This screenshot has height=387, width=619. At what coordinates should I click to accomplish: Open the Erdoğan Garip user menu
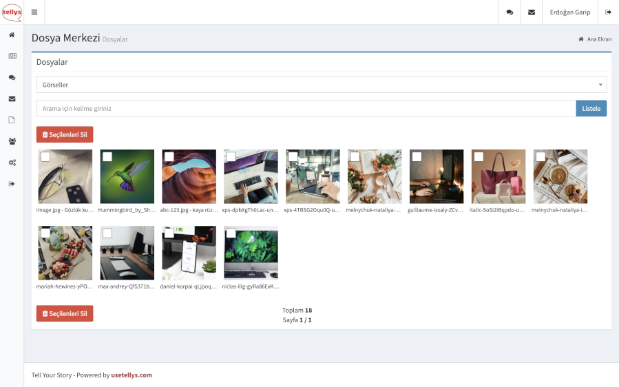point(569,12)
